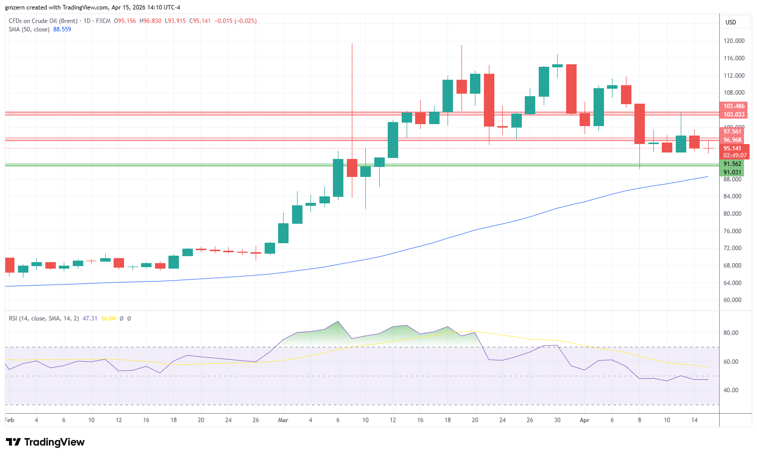Click the 91.031 green support label
The image size is (757, 457).
[733, 172]
